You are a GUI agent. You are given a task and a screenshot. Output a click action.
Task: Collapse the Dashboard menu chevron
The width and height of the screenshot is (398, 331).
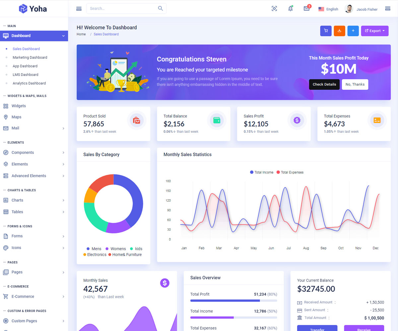tap(63, 36)
